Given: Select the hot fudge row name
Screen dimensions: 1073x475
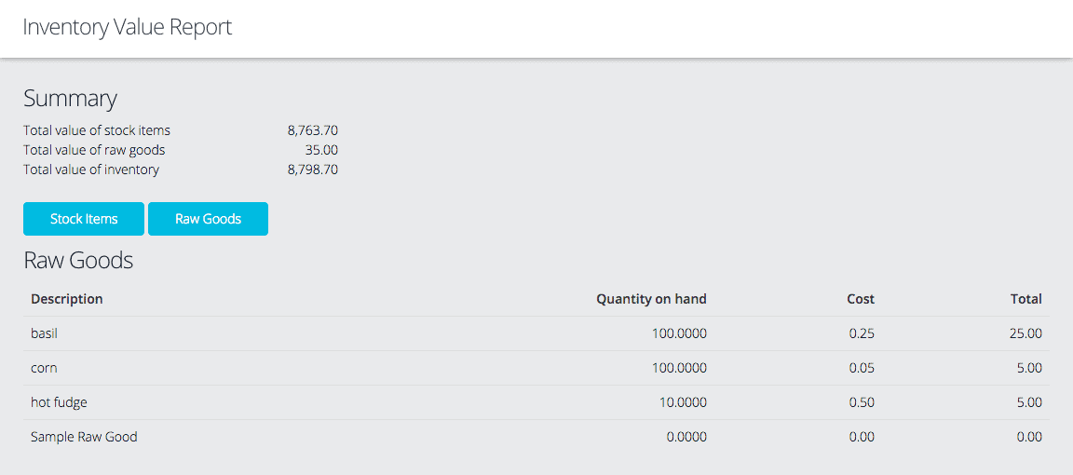Looking at the screenshot, I should click(59, 402).
